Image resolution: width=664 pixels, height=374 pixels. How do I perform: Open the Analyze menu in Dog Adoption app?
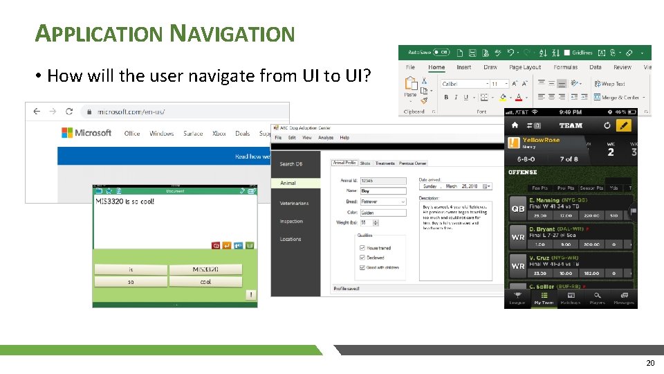326,138
